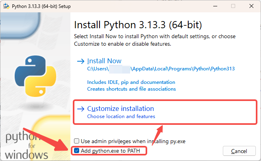Open the Customize installation option
The height and width of the screenshot is (161, 261).
pos(120,109)
